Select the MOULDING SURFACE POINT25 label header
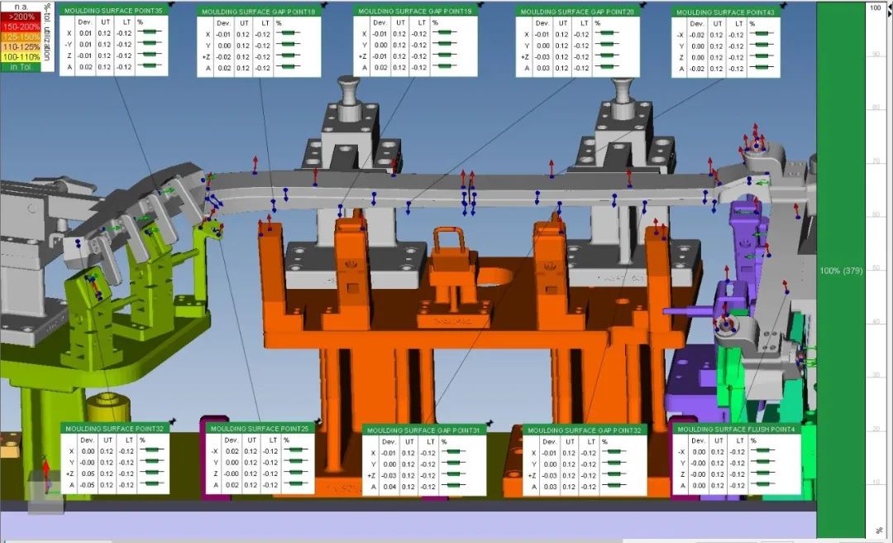This screenshot has width=893, height=543. (x=260, y=429)
